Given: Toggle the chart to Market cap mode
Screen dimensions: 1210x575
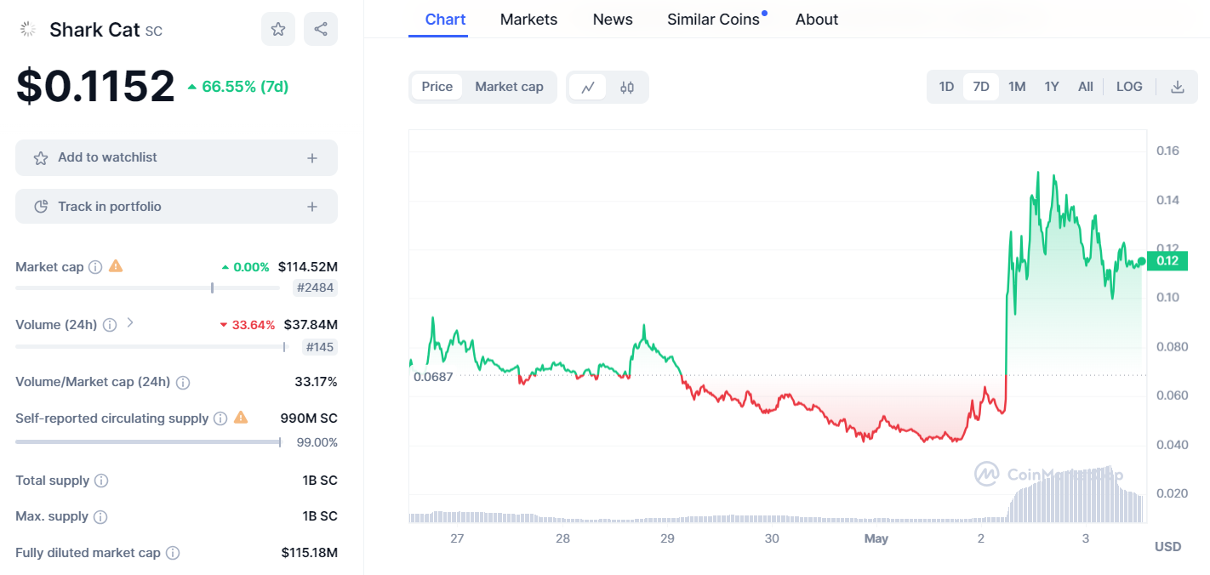Looking at the screenshot, I should (509, 87).
